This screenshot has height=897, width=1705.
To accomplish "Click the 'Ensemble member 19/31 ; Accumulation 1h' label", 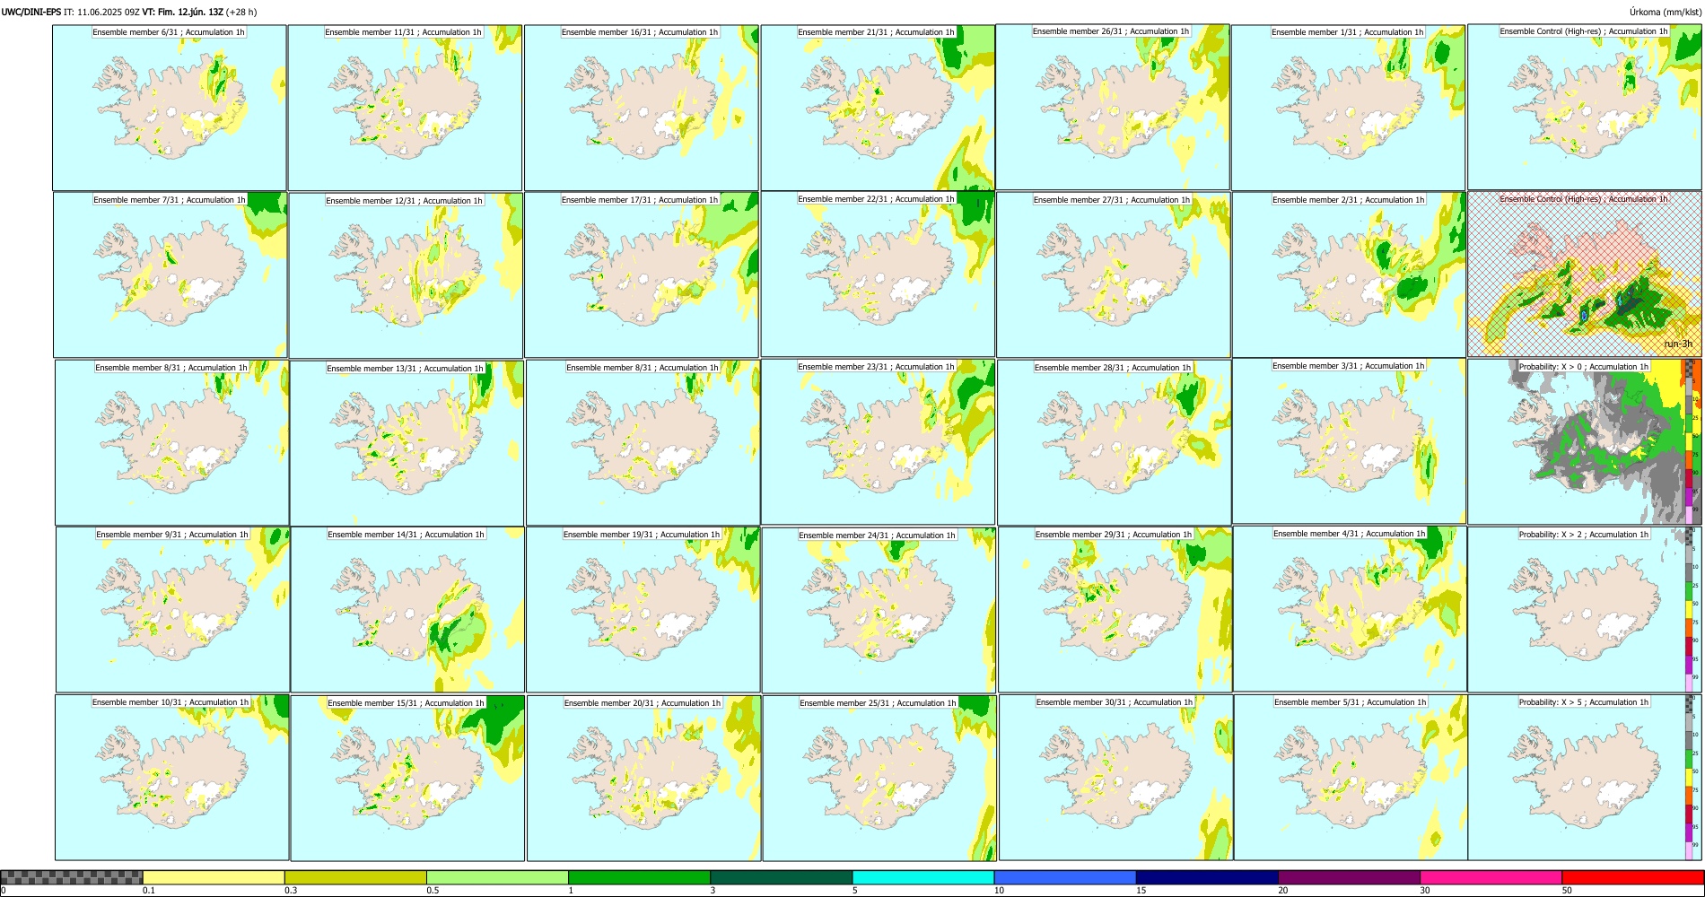I will point(642,535).
